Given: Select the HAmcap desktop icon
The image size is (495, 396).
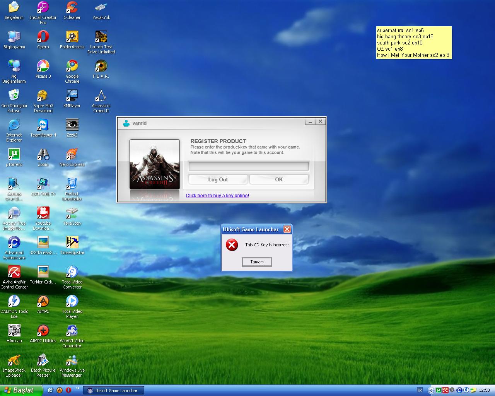Looking at the screenshot, I should pyautogui.click(x=14, y=334).
